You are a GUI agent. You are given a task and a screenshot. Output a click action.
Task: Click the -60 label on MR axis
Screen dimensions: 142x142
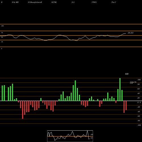[139, 116]
